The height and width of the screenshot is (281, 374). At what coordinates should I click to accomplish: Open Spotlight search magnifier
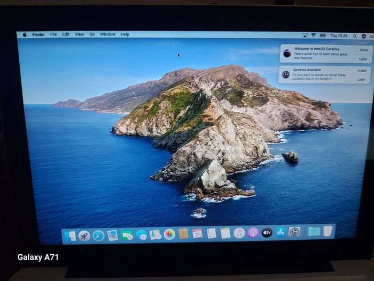coord(355,36)
